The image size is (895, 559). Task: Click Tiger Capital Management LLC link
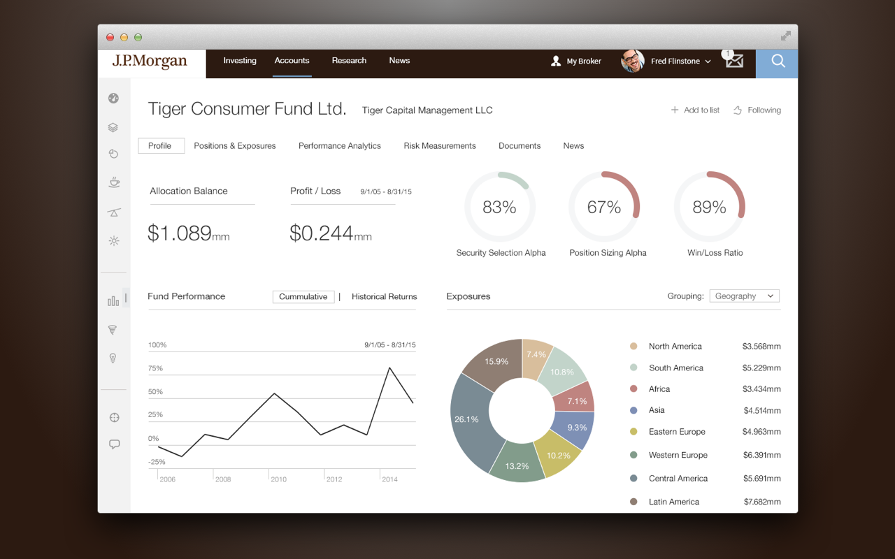click(427, 110)
